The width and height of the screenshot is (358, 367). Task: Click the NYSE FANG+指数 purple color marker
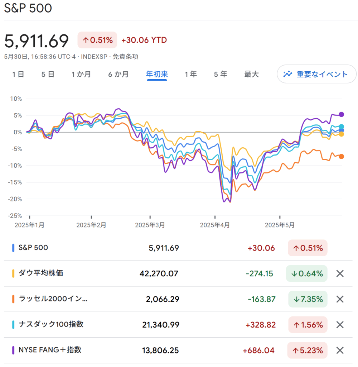click(13, 351)
